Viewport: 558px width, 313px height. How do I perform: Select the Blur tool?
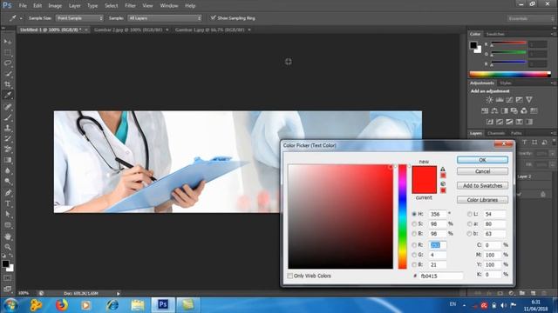pos(8,170)
